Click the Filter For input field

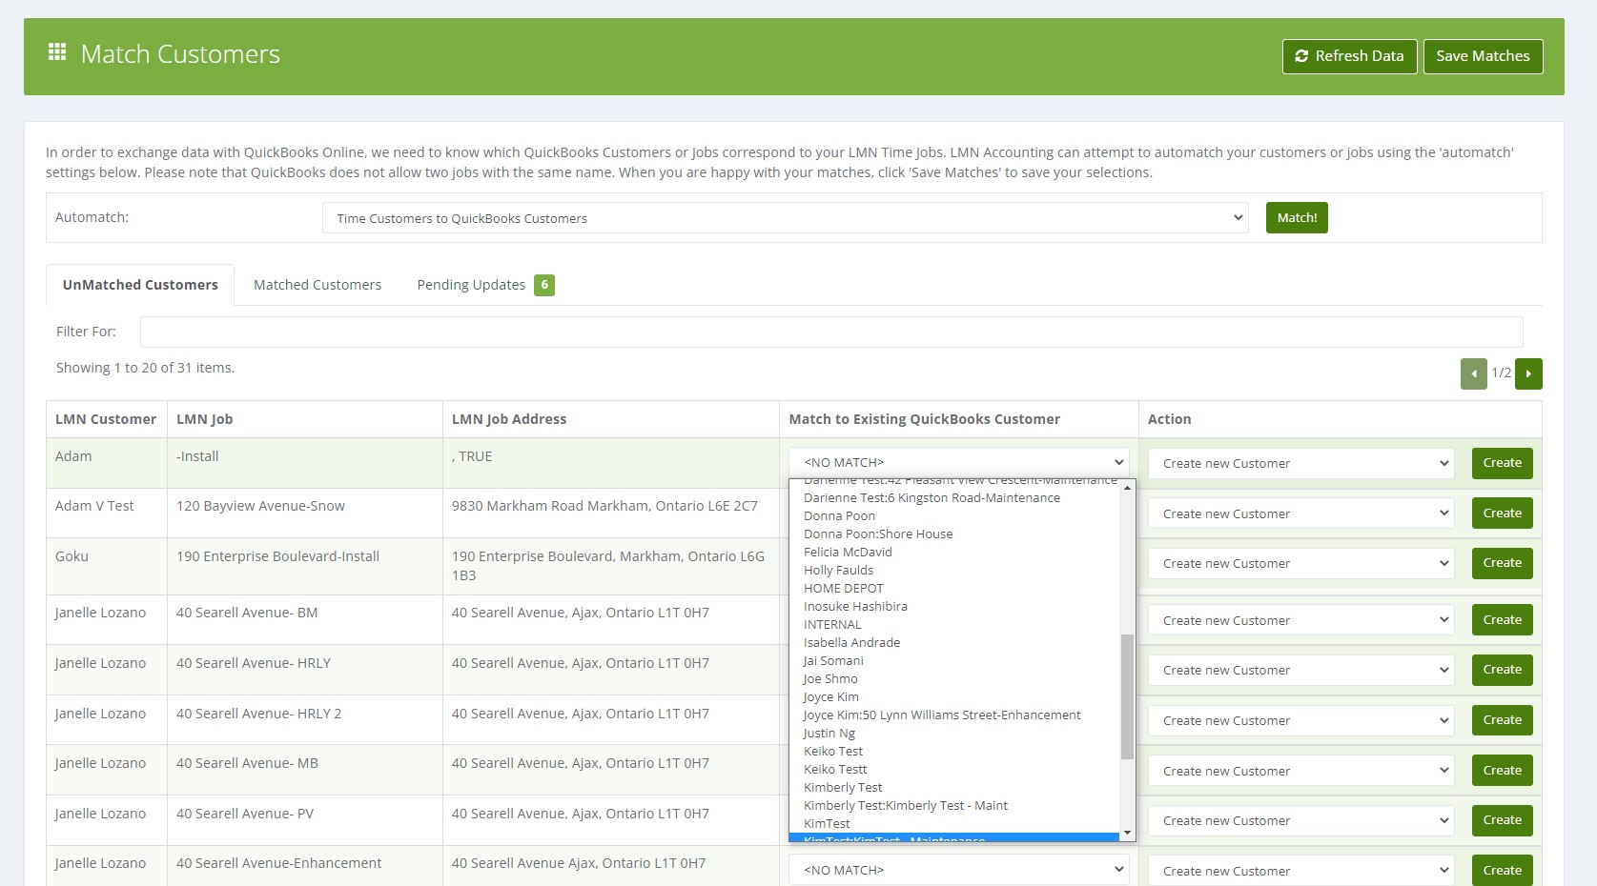[x=830, y=332]
